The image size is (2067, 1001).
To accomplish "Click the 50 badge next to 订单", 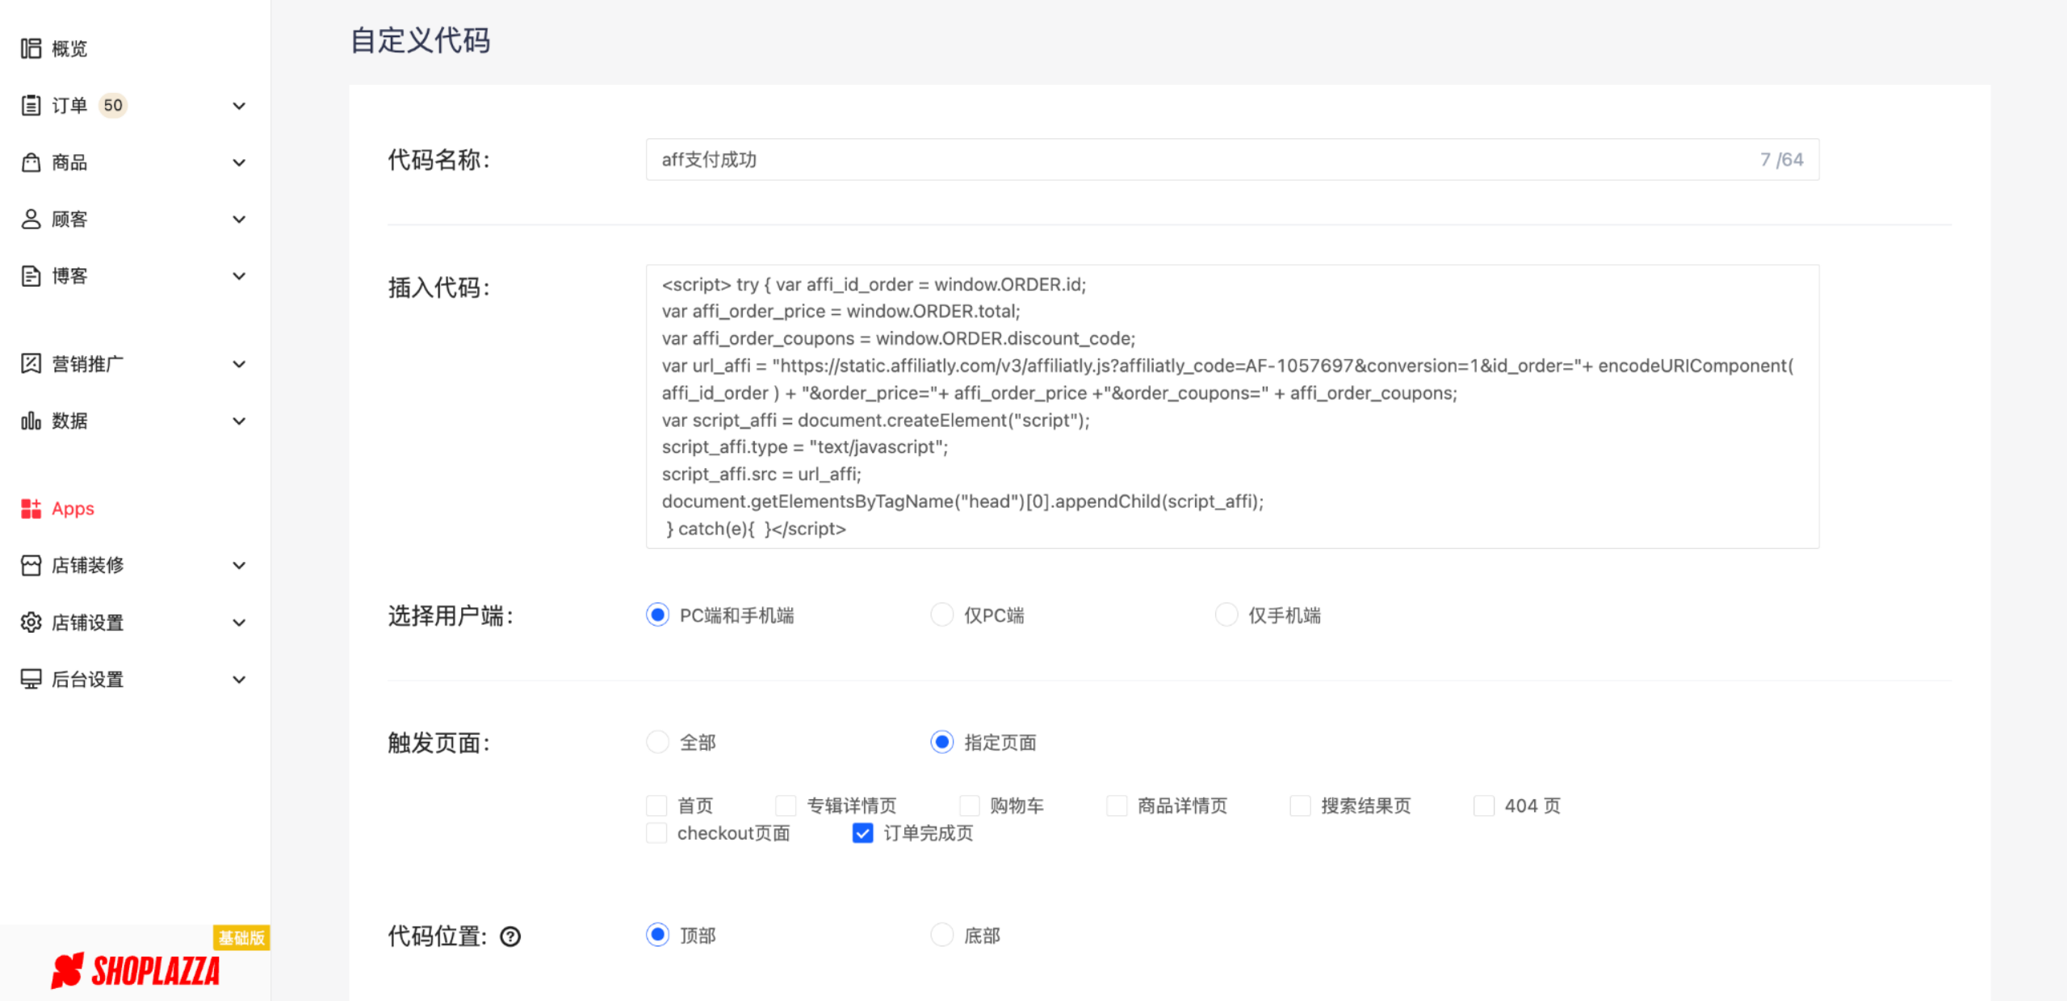I will pyautogui.click(x=113, y=105).
